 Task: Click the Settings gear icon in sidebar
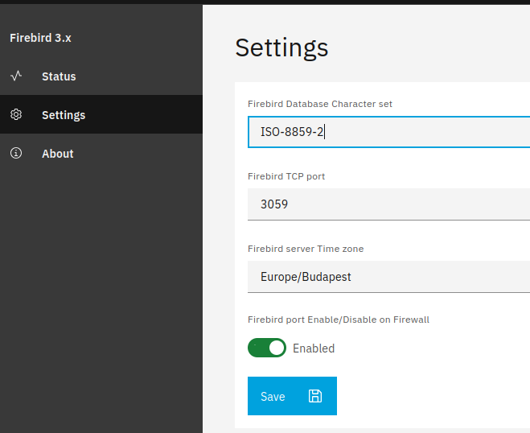tap(16, 115)
